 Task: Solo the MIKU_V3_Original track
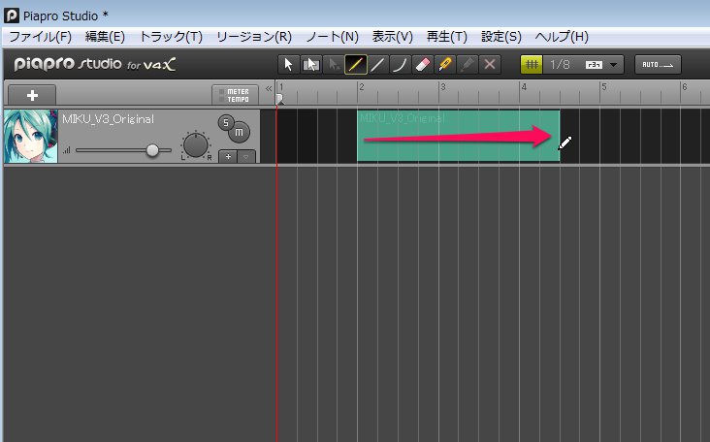click(x=225, y=122)
